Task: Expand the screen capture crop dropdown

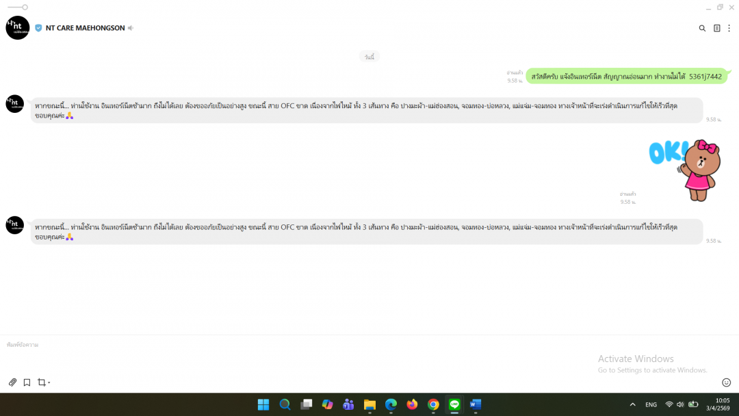Action: tap(49, 382)
